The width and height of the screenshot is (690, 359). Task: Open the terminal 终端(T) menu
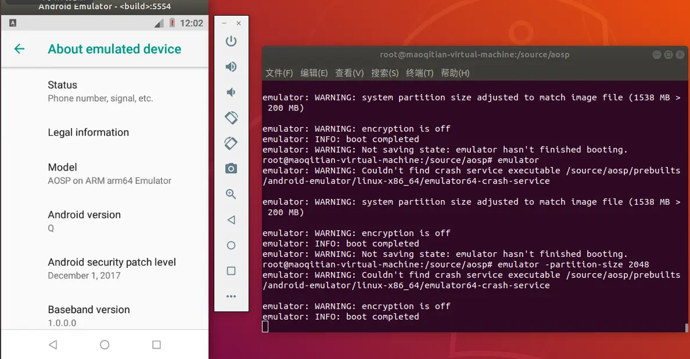(x=419, y=73)
